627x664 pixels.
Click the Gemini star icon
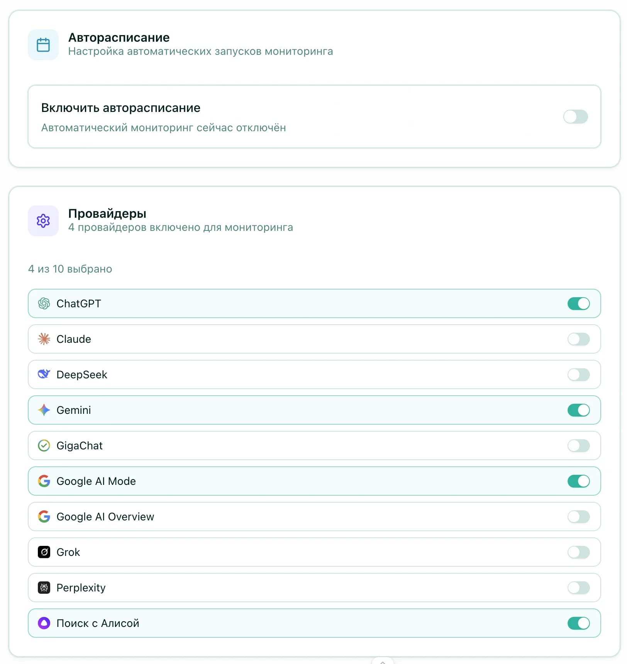click(44, 410)
